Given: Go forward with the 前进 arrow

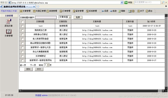Looking at the screenshot, I should pos(111,11).
